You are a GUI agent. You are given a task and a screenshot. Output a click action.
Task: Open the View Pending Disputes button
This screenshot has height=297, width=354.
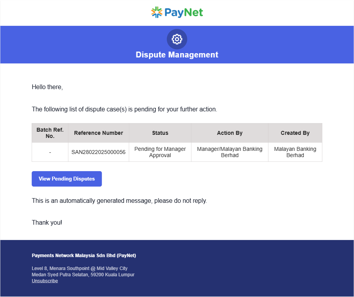[66, 179]
